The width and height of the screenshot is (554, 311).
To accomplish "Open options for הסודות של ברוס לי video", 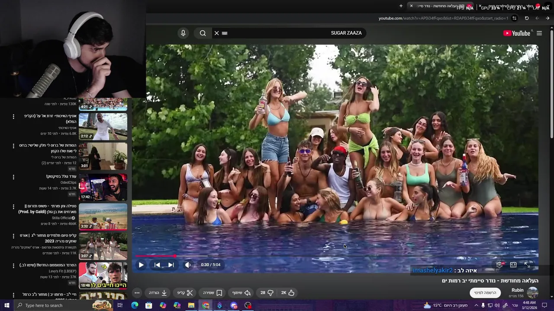I will point(13,146).
